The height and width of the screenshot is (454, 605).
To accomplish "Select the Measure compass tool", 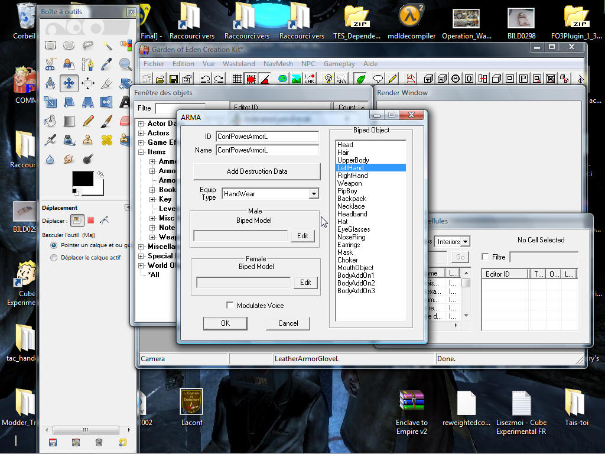I will click(x=50, y=83).
